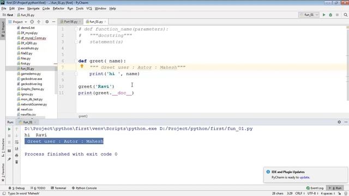Viewport: 349px width, 196px height.
Task: Click the yellow intention light bulb on line 7
Action: (x=82, y=66)
